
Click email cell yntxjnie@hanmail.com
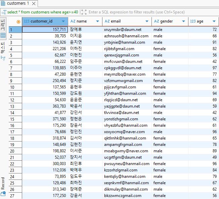[127, 42]
